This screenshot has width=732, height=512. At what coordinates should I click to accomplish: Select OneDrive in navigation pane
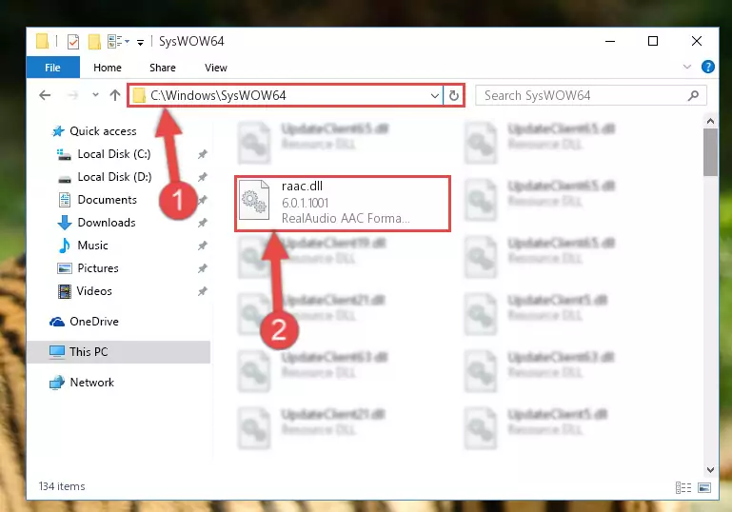click(84, 322)
